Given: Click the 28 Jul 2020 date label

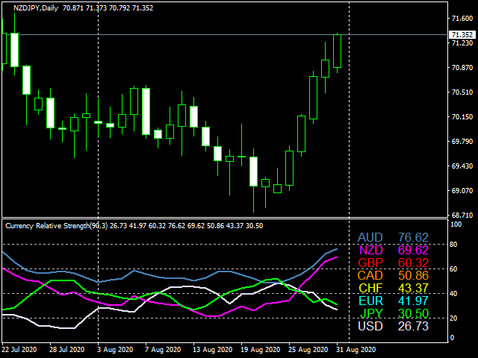Looking at the screenshot, I should [67, 350].
